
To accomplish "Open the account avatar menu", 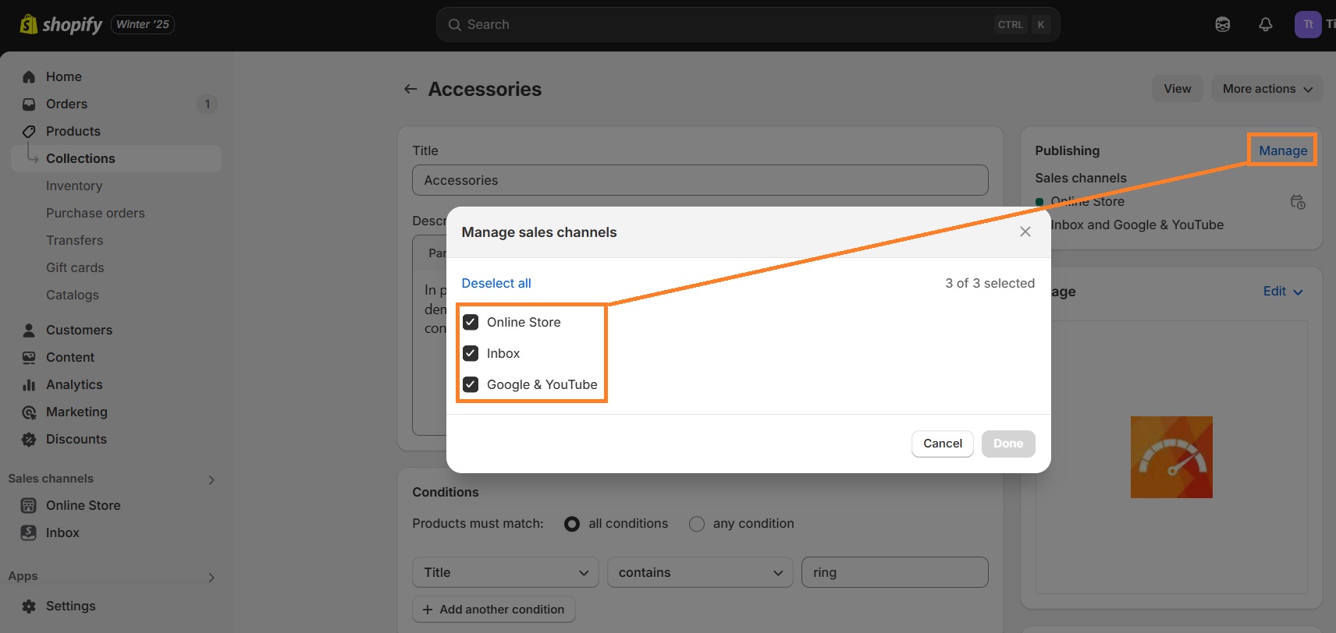I will click(x=1308, y=24).
